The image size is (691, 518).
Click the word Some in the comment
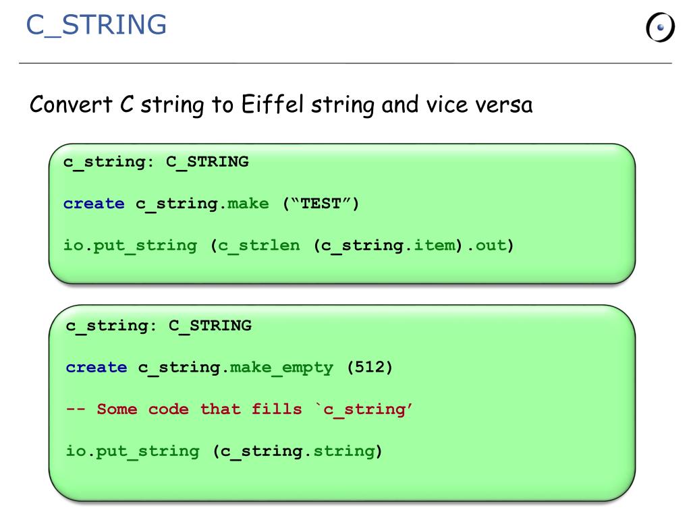click(x=117, y=409)
